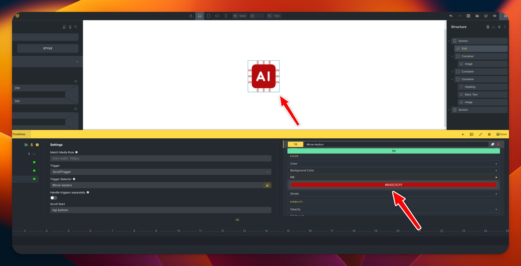Click the add new timeline plus icon

[37, 145]
